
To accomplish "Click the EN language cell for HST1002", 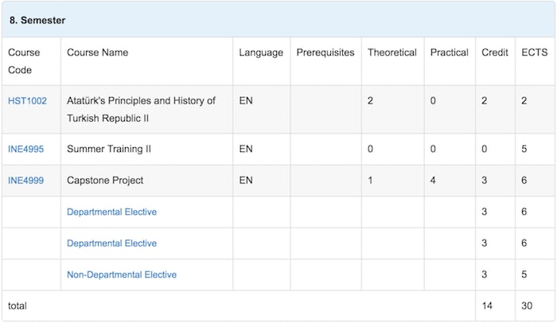I will point(246,101).
